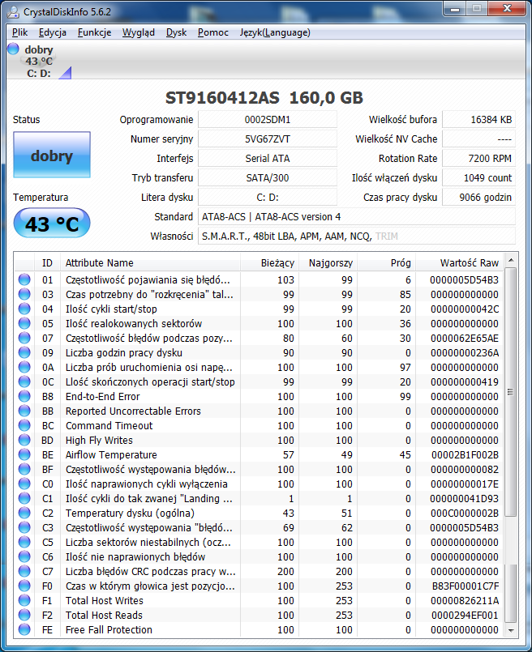Click the power-on count field 1049 count
This screenshot has height=652, width=532.
click(478, 178)
